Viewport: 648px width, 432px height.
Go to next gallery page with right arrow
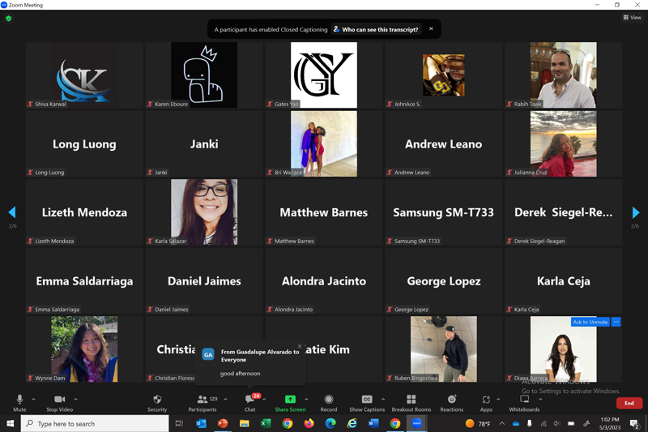(636, 212)
